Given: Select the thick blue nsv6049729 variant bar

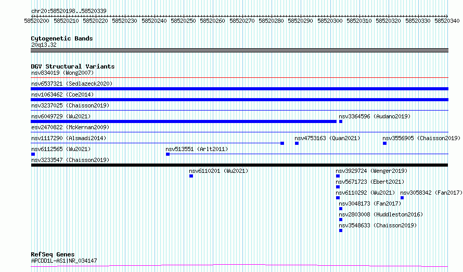Looking at the screenshot, I should point(184,121).
